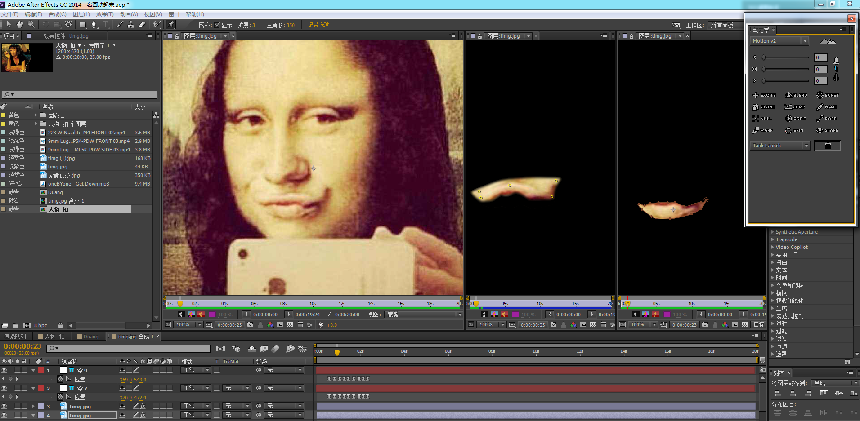Click the NULL tool in Motion panel
Image resolution: width=860 pixels, height=421 pixels.
coord(762,119)
